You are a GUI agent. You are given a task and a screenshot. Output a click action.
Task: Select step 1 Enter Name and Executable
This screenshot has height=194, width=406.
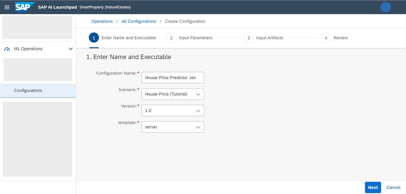[x=122, y=38]
